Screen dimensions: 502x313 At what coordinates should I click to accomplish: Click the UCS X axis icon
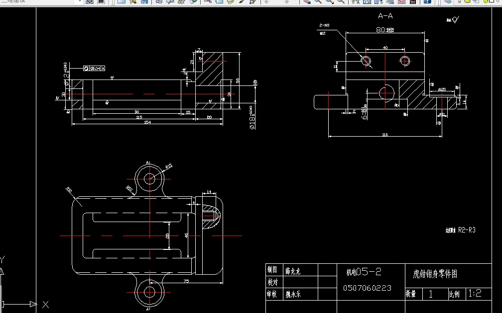point(45,305)
